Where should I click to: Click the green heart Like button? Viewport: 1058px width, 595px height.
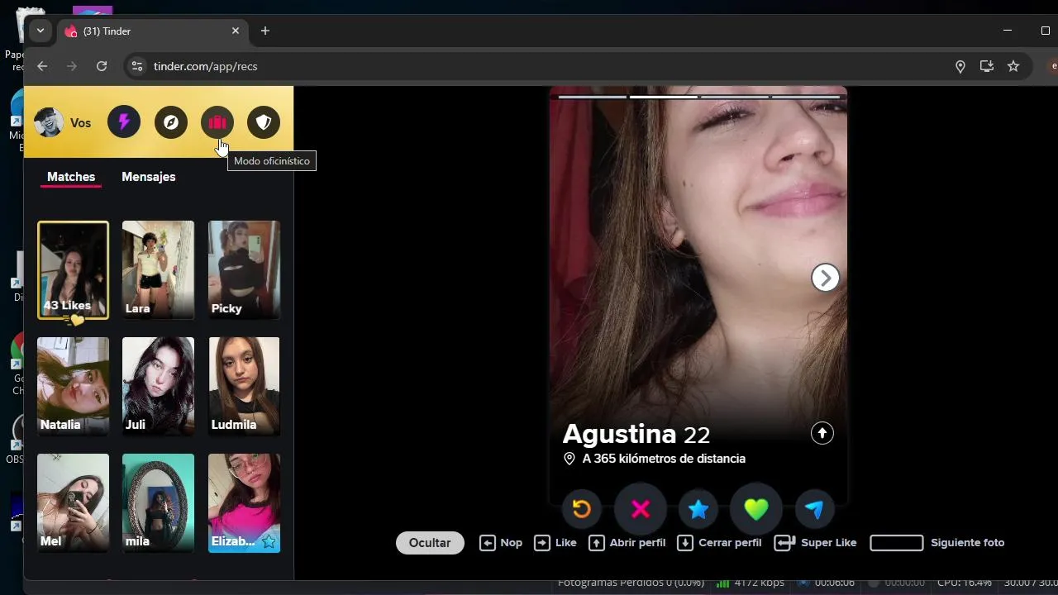pos(756,509)
